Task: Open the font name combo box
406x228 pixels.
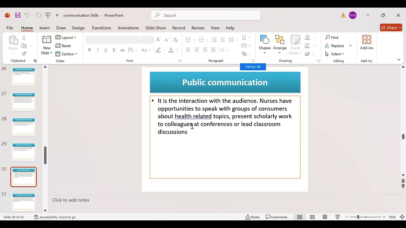Action: (x=112, y=40)
